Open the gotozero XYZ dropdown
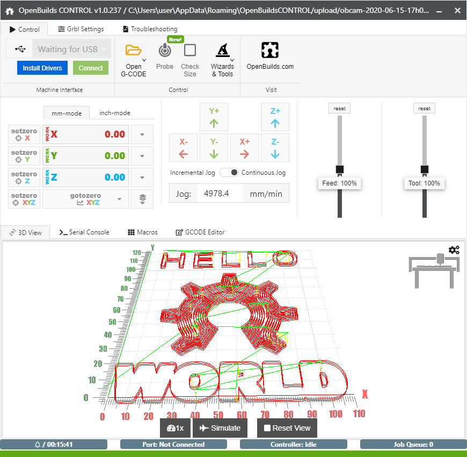467x457 pixels. coord(118,199)
